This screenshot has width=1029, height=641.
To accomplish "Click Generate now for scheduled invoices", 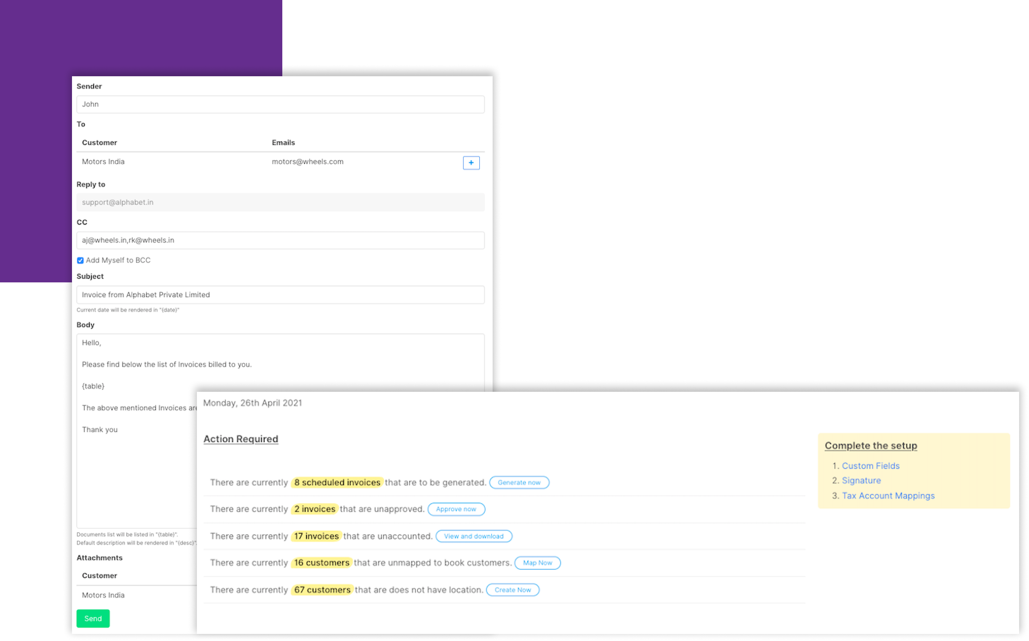I will pos(519,483).
